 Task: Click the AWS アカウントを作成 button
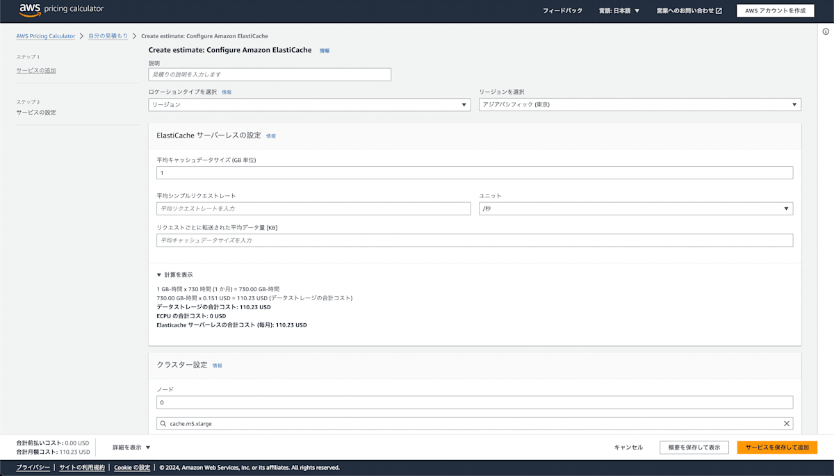(775, 10)
